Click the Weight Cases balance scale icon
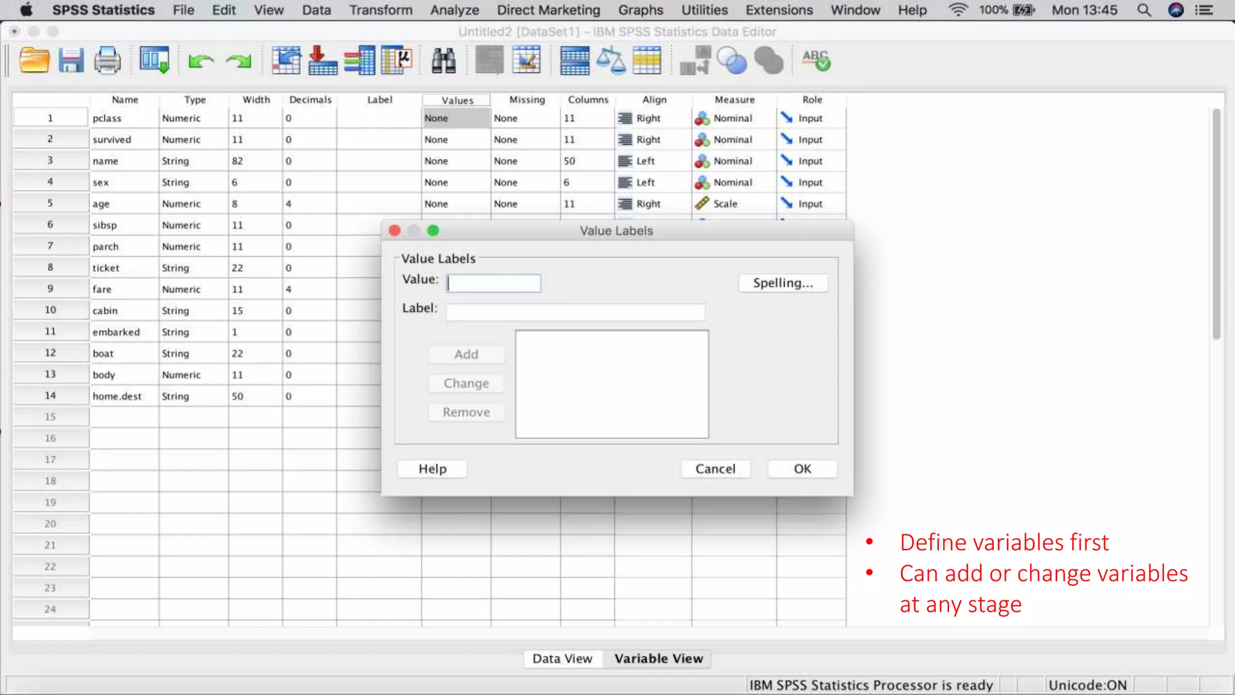 point(610,61)
